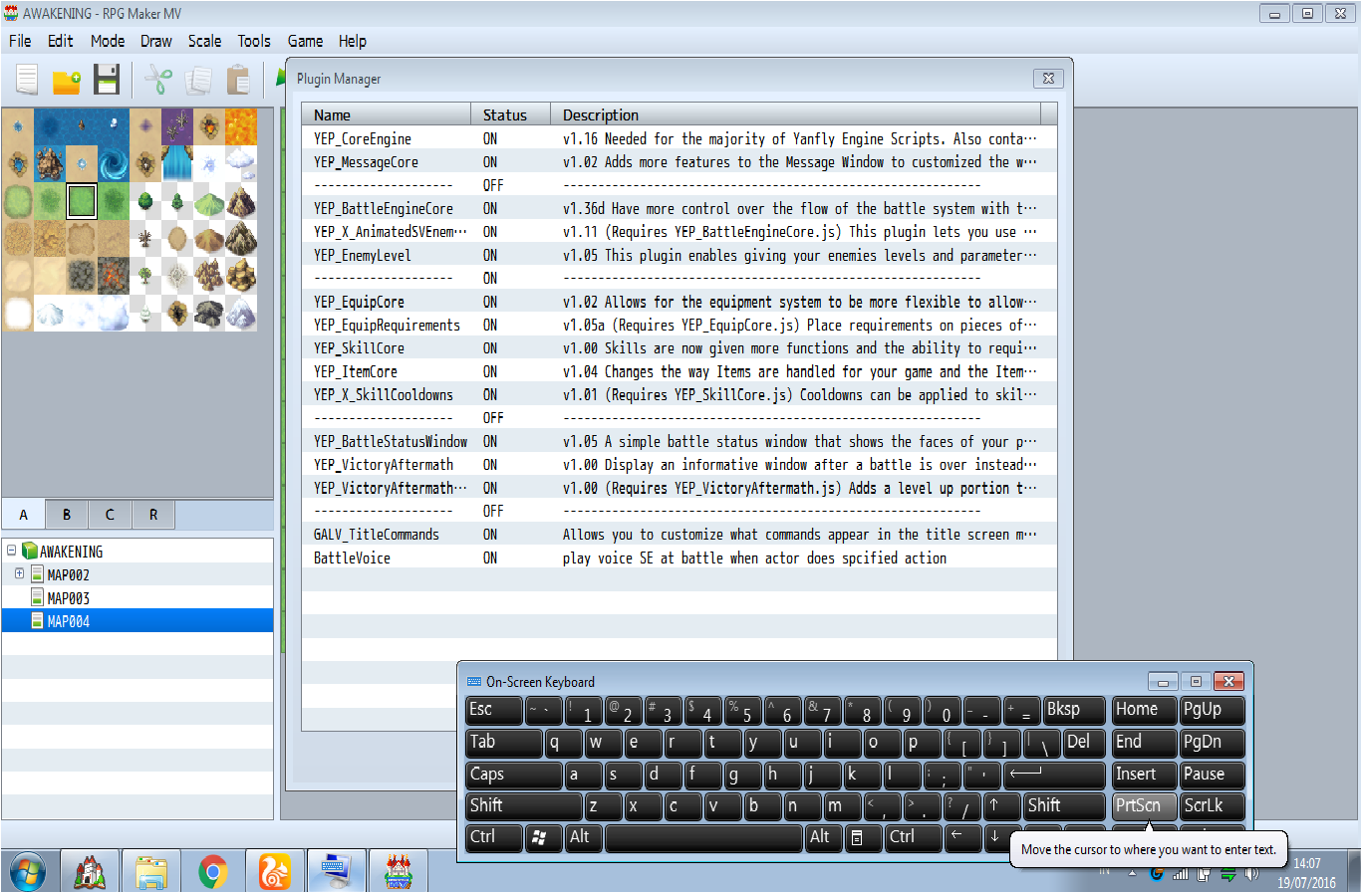Click the Save Project floppy icon
The width and height of the screenshot is (1361, 892).
pos(107,80)
